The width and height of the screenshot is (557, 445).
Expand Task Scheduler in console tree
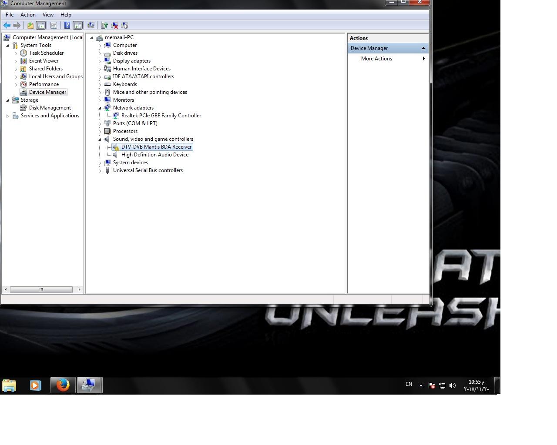[16, 53]
